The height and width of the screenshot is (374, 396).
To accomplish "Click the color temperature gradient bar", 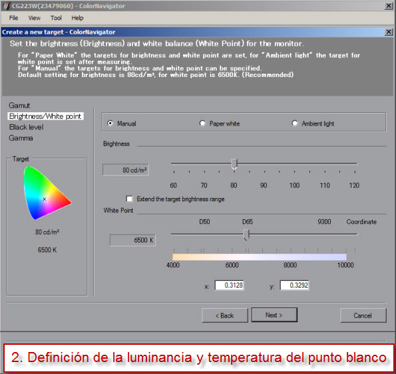I will point(260,257).
